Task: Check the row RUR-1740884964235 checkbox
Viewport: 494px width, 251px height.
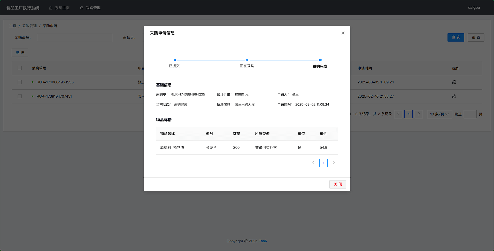Action: tap(20, 82)
